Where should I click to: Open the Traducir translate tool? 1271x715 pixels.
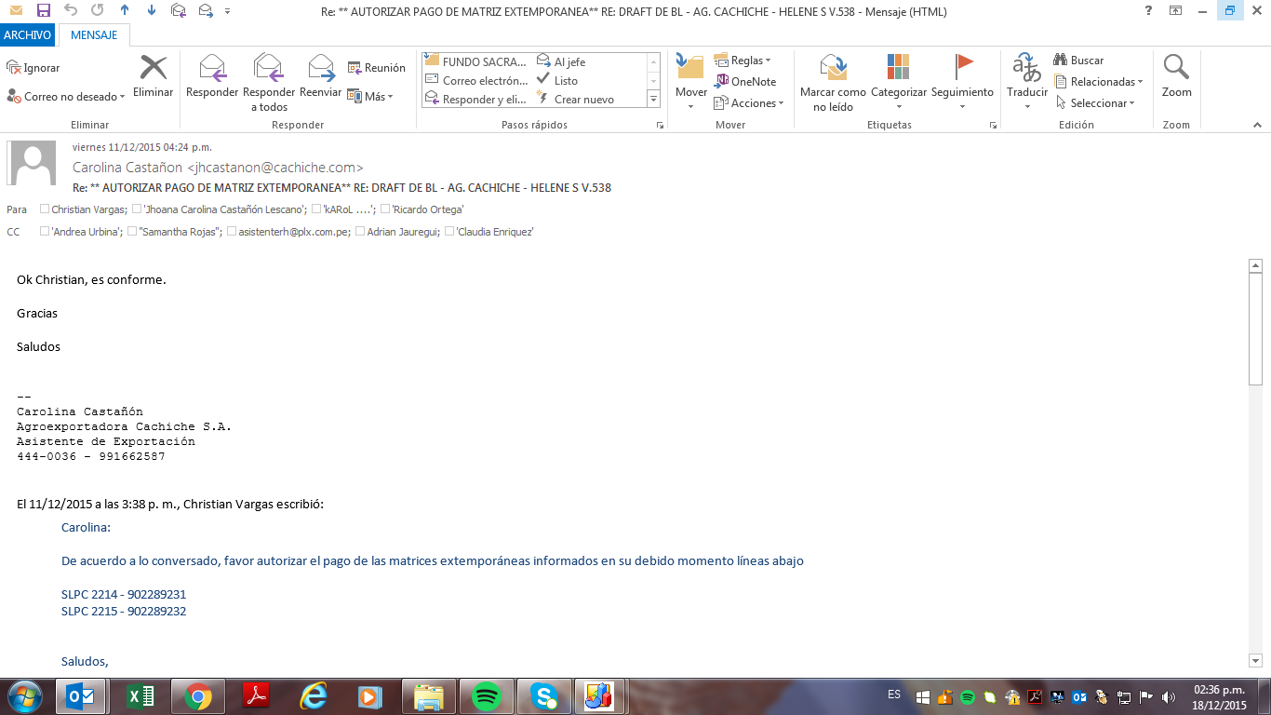(x=1027, y=70)
